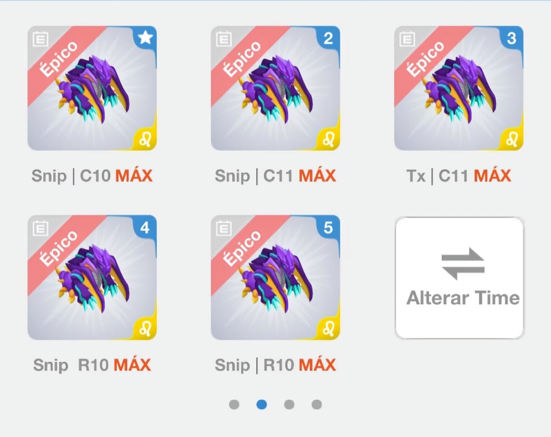
Task: Click the number 2 slot badge
Action: pos(329,38)
